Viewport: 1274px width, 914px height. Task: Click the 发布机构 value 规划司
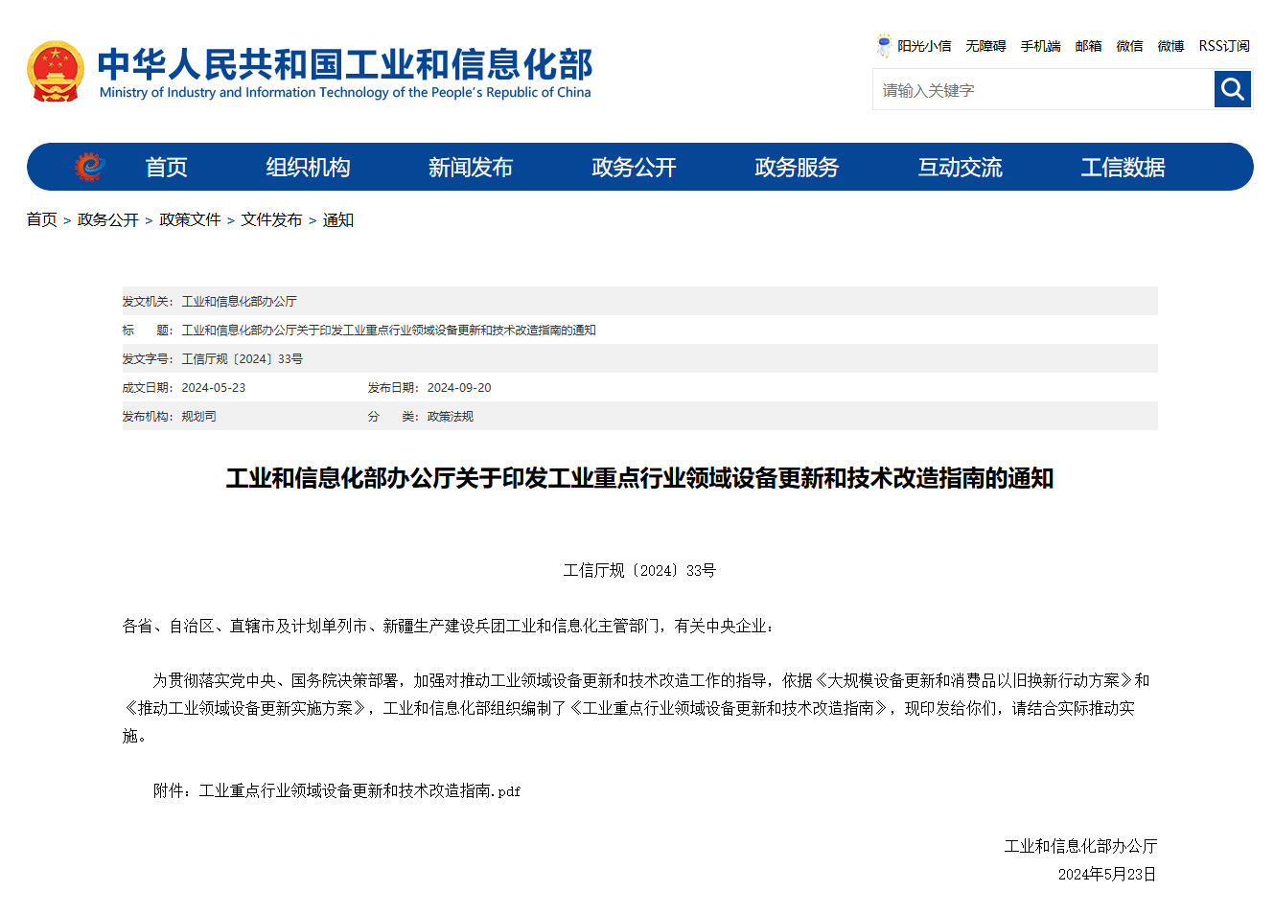[x=199, y=416]
